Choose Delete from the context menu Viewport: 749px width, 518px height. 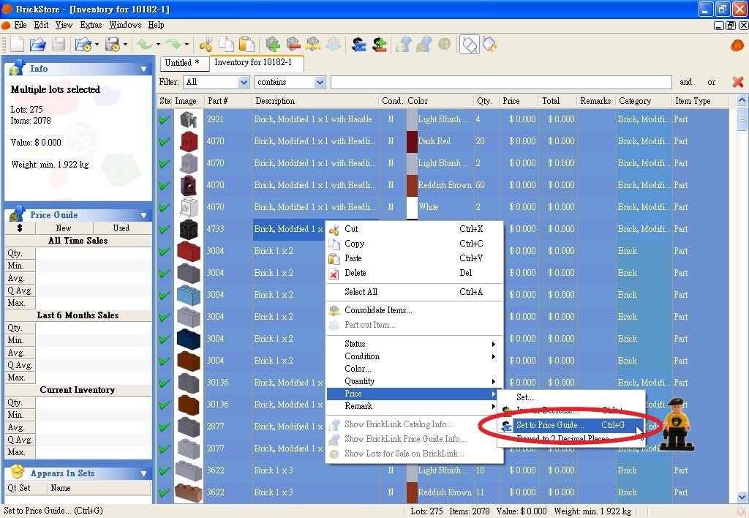(415, 273)
